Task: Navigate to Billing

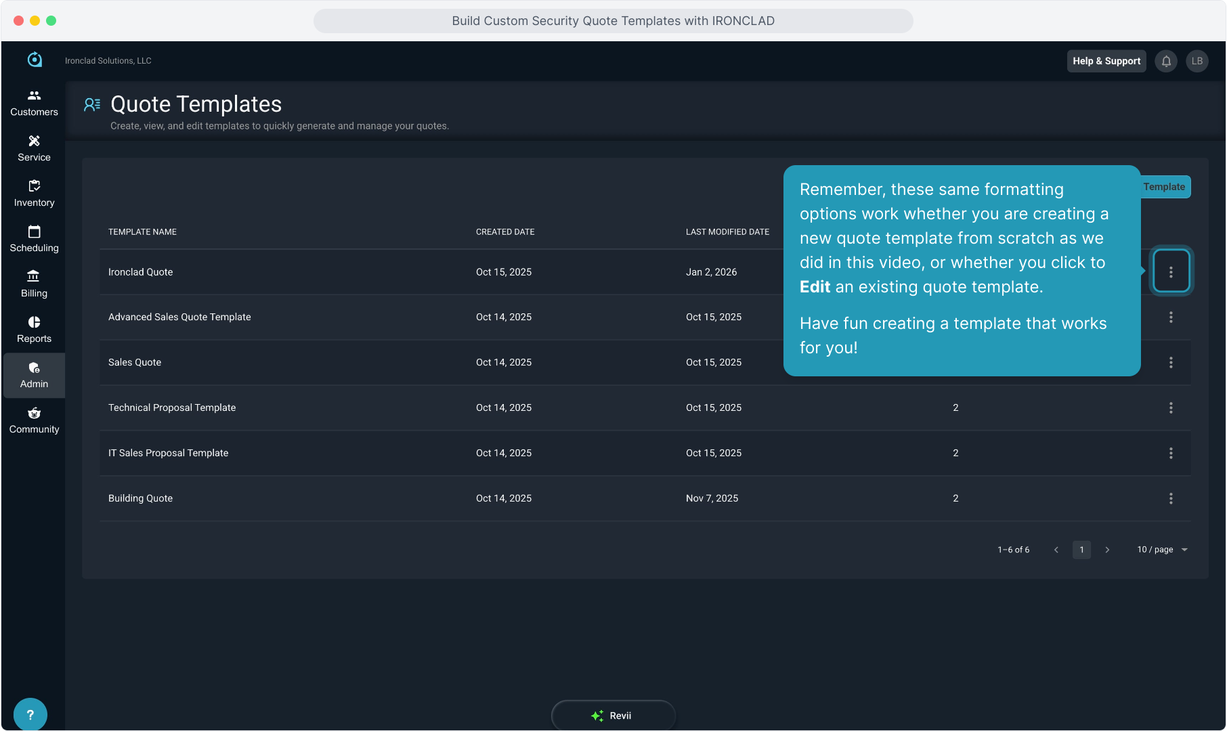Action: pos(34,284)
